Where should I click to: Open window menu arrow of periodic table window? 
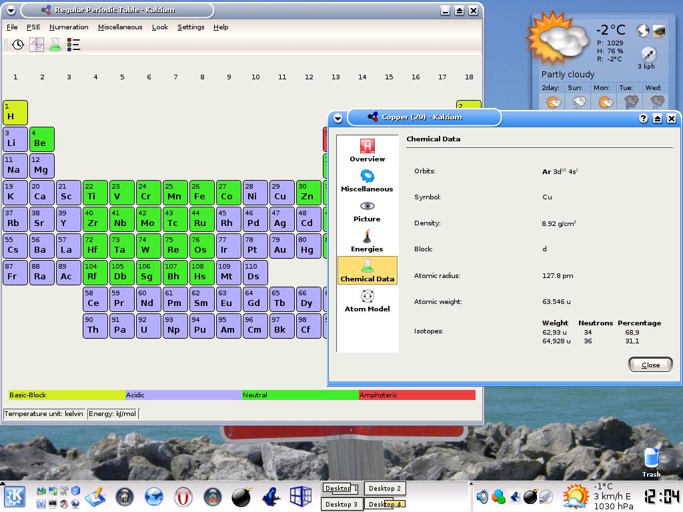(10, 11)
